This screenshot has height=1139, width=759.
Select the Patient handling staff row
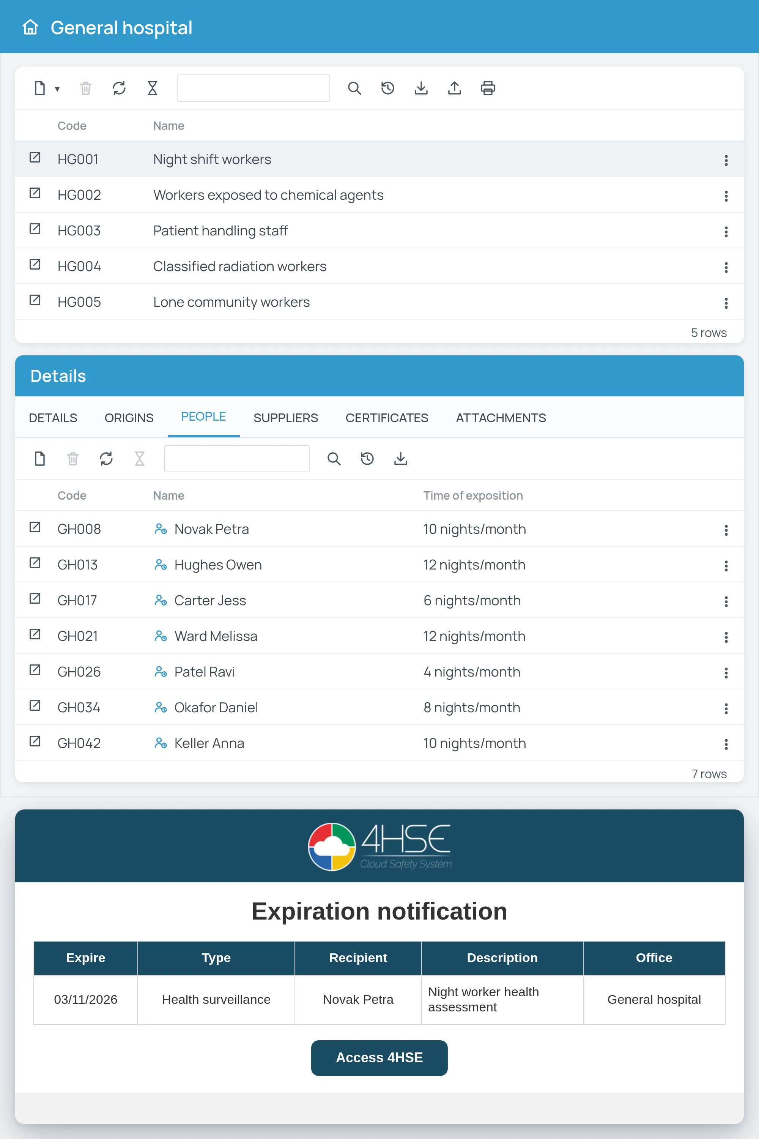[379, 230]
